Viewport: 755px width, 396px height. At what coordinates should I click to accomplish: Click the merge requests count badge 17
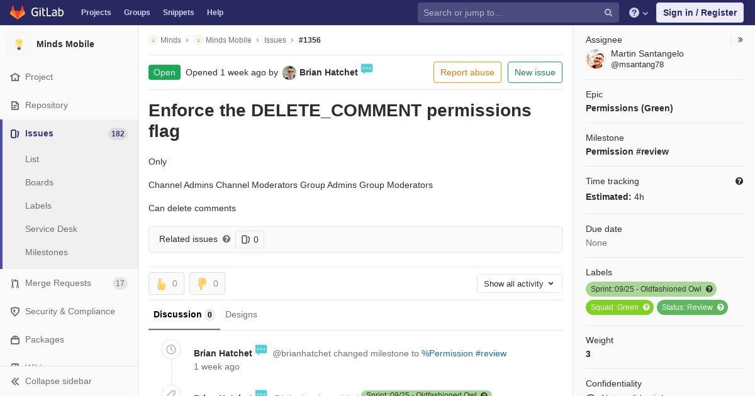pyautogui.click(x=120, y=283)
